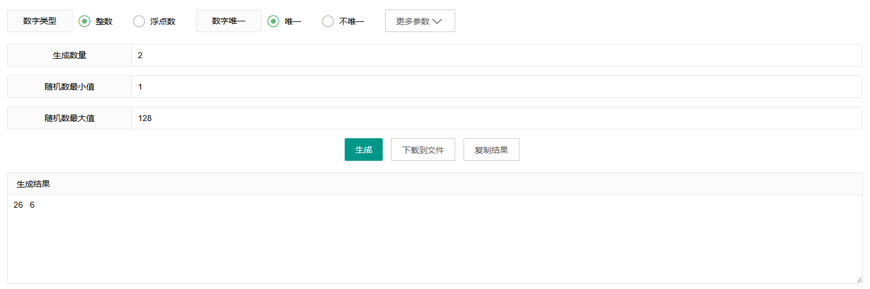
Task: Click inside the 生成结果 text area
Action: click(x=434, y=239)
